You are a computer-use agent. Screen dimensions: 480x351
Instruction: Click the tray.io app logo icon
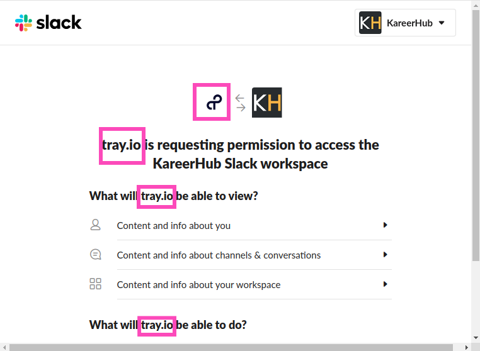coord(212,102)
